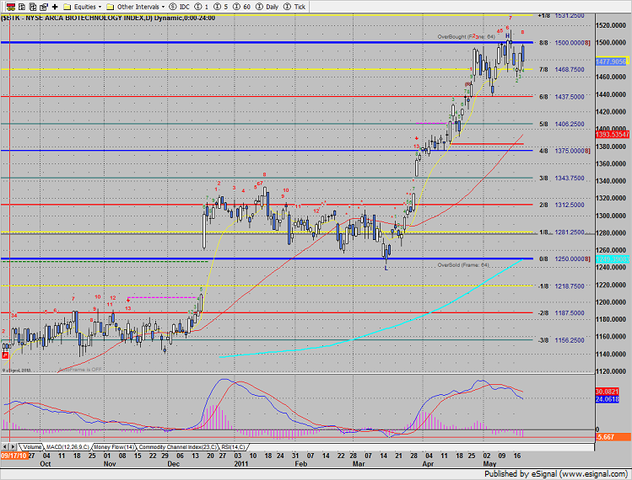Click the right tab scroll arrow
Image resolution: width=632 pixels, height=480 pixels.
(x=13, y=447)
